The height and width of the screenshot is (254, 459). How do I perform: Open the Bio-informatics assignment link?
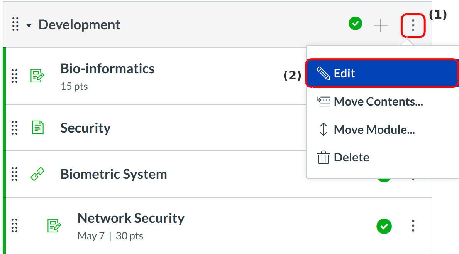click(x=107, y=69)
